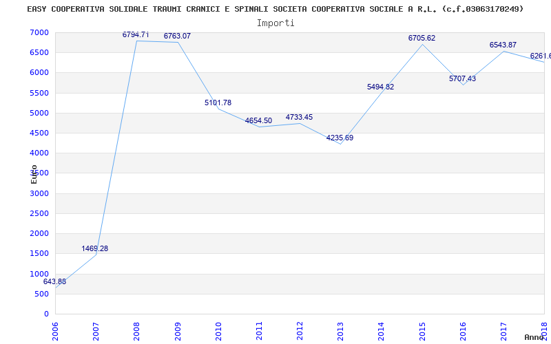Select the x-axis year 2008

coord(137,331)
